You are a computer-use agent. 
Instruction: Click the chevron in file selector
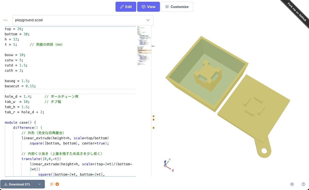coord(148,20)
